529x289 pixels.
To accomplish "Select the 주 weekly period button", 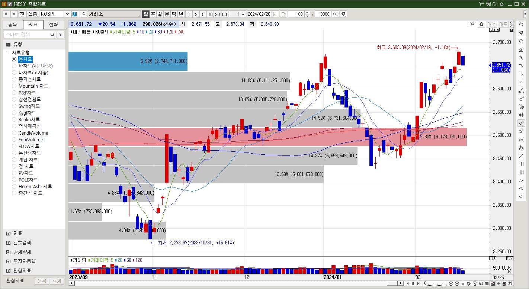I will (x=153, y=14).
